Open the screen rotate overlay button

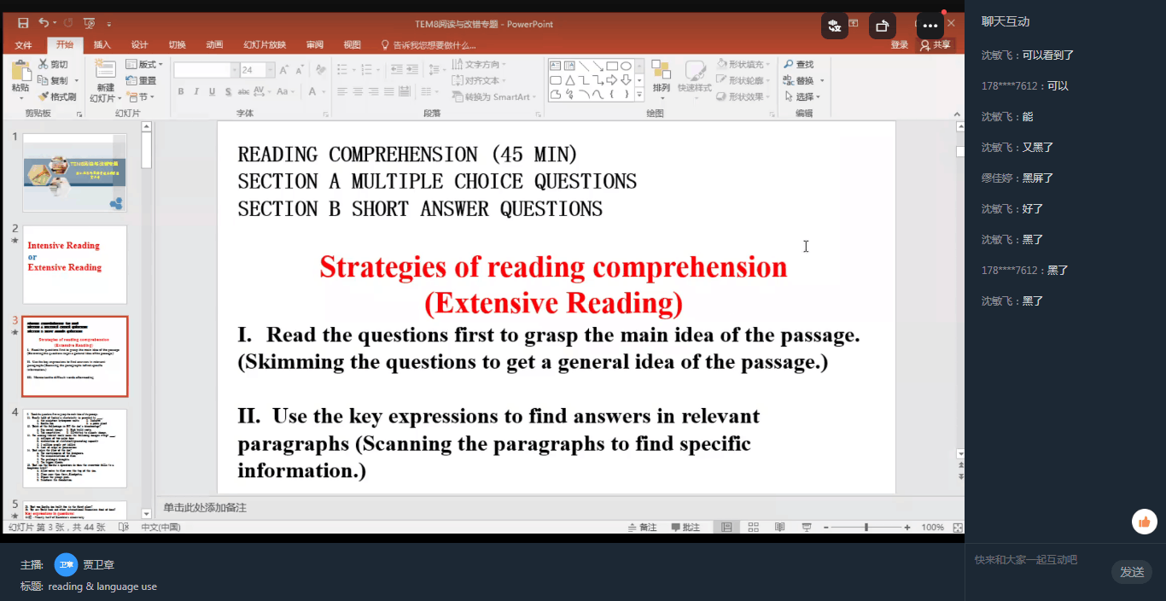pos(883,26)
